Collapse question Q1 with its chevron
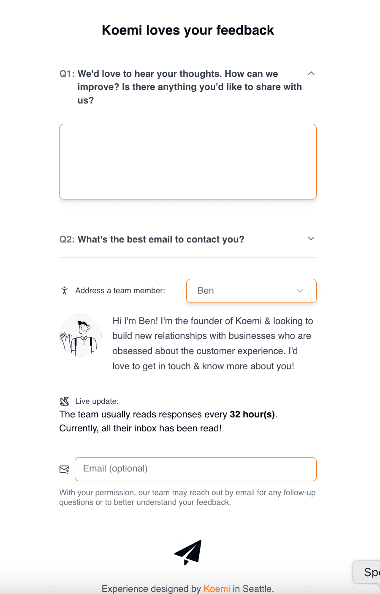Screen dimensions: 380x594 click(x=311, y=73)
